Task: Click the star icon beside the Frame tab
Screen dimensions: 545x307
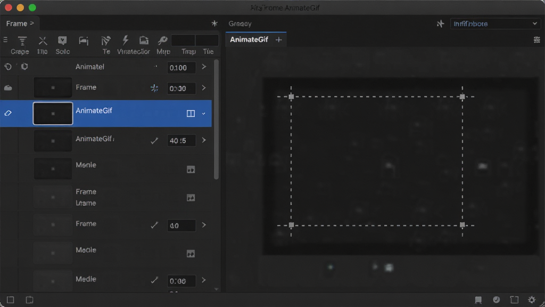Action: pos(214,23)
